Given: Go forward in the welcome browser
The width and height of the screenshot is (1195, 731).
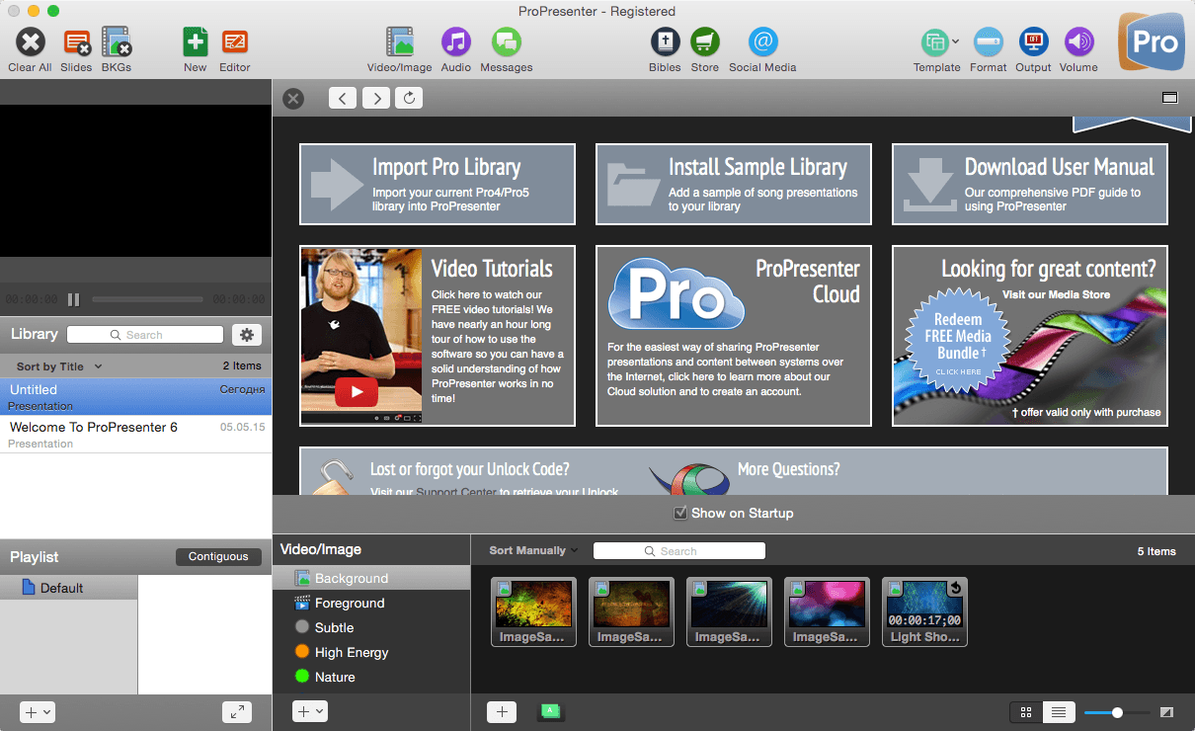Looking at the screenshot, I should tap(375, 98).
